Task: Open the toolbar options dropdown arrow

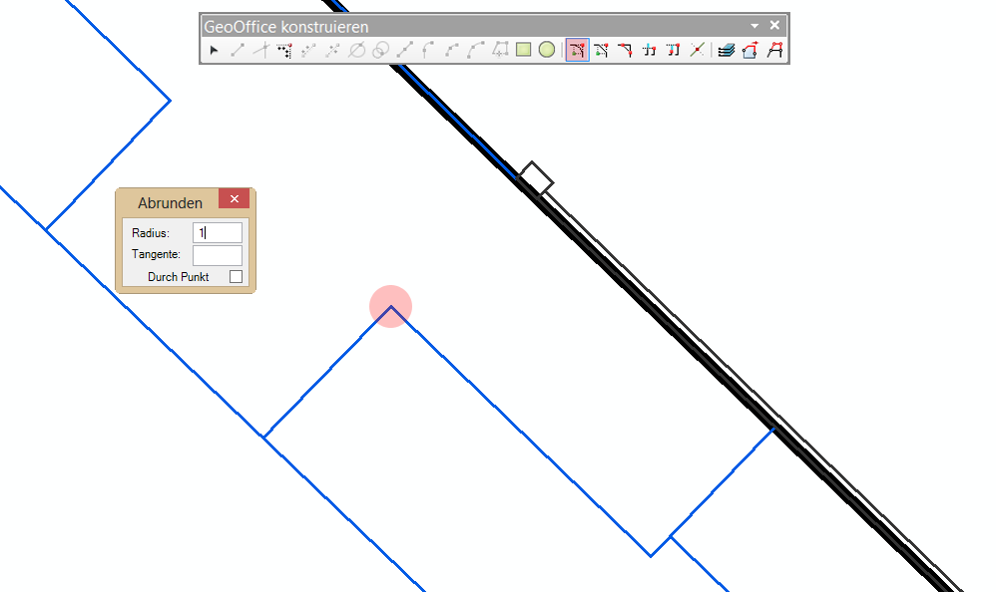Action: point(755,26)
